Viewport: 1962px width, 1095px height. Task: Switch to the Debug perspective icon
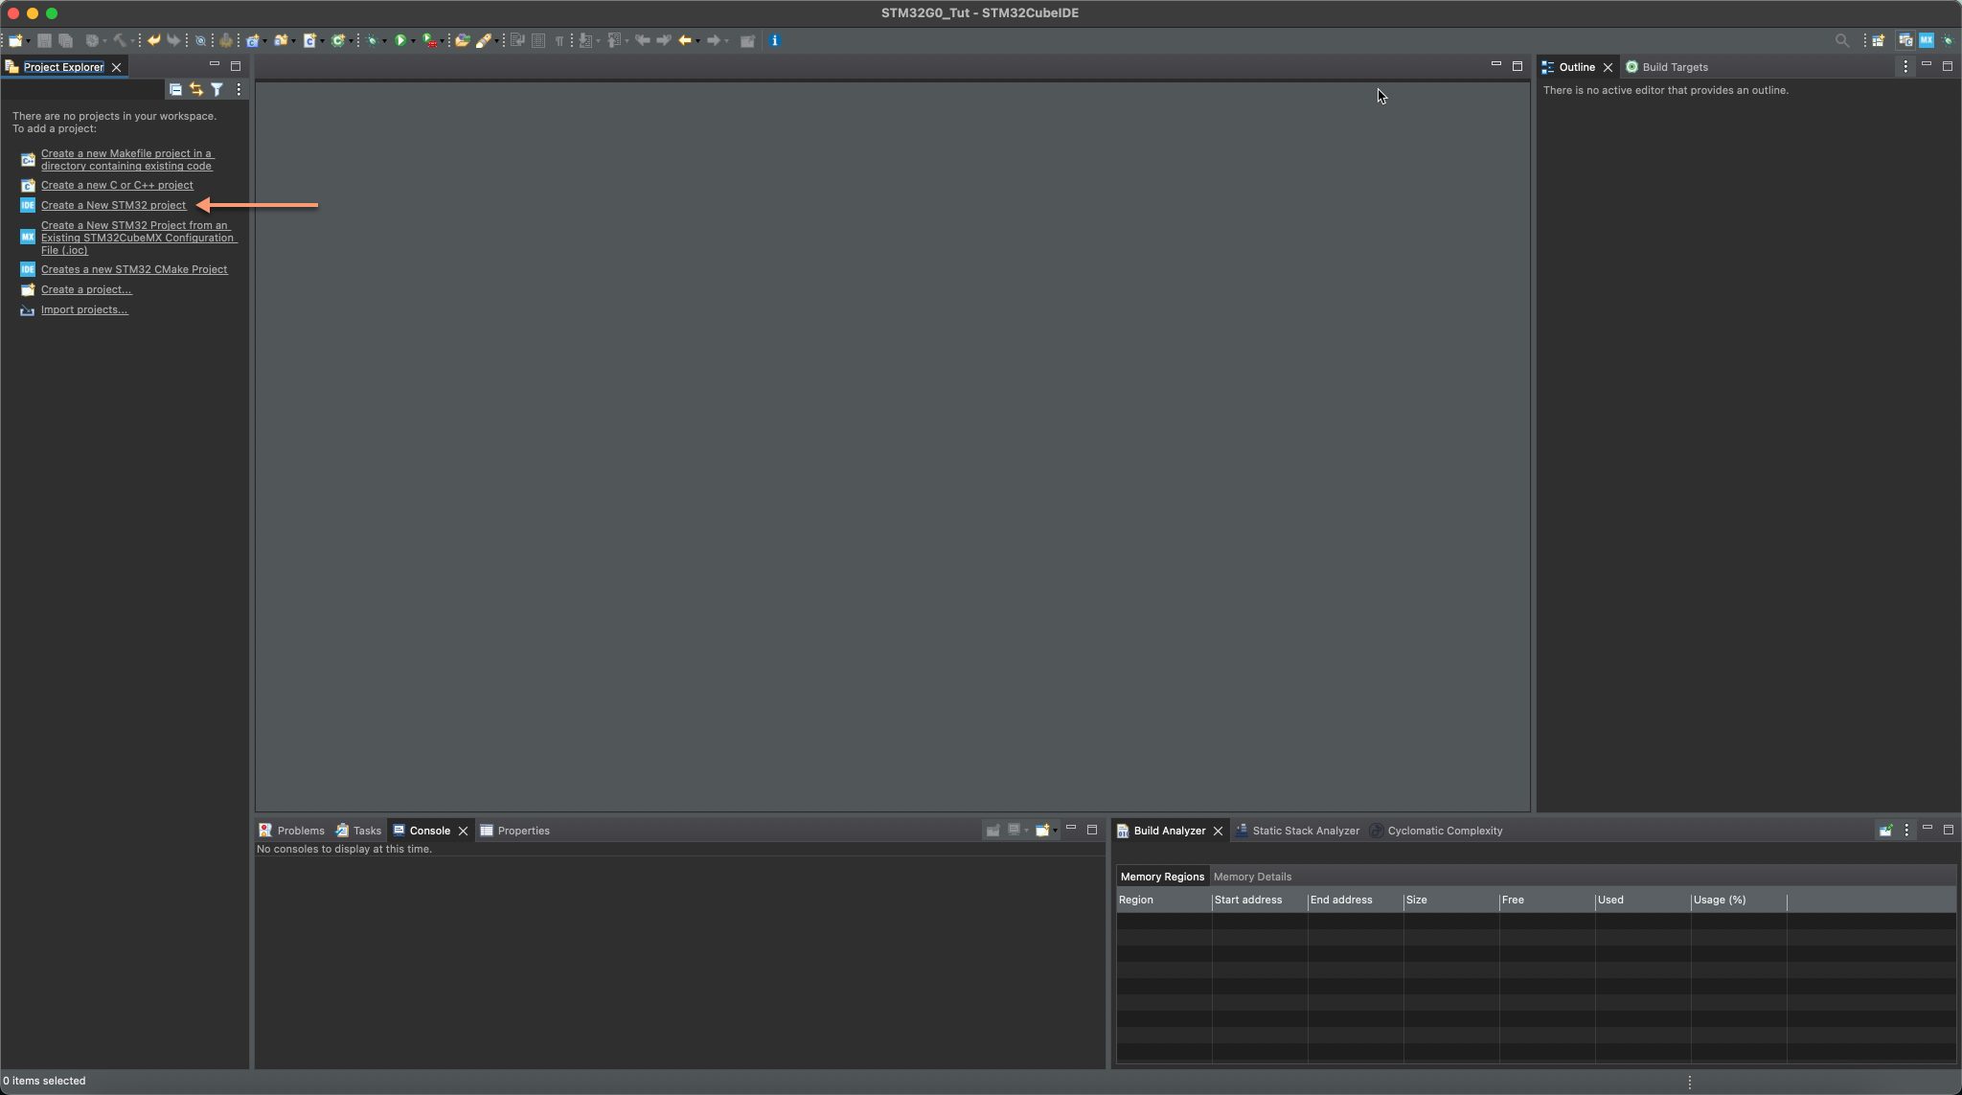1947,40
